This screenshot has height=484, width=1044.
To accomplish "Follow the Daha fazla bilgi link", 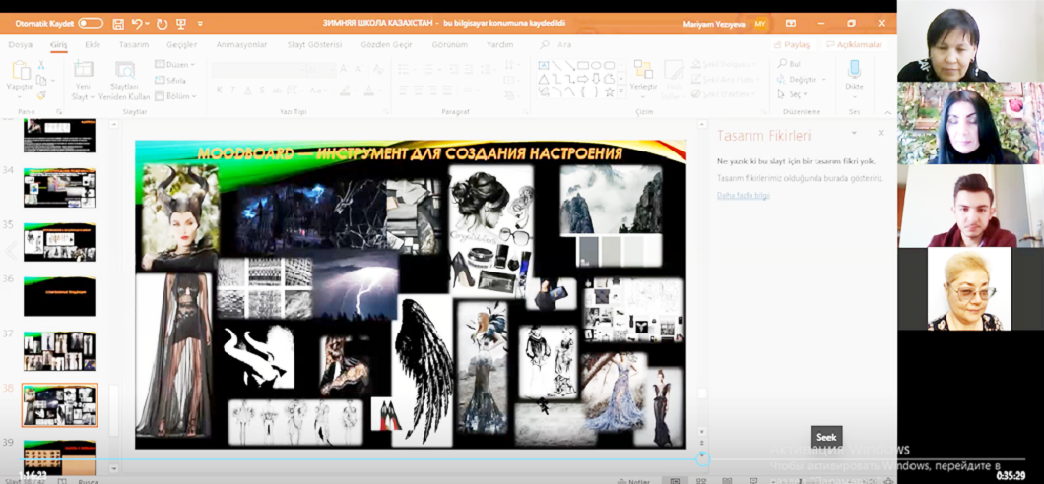I will 743,195.
